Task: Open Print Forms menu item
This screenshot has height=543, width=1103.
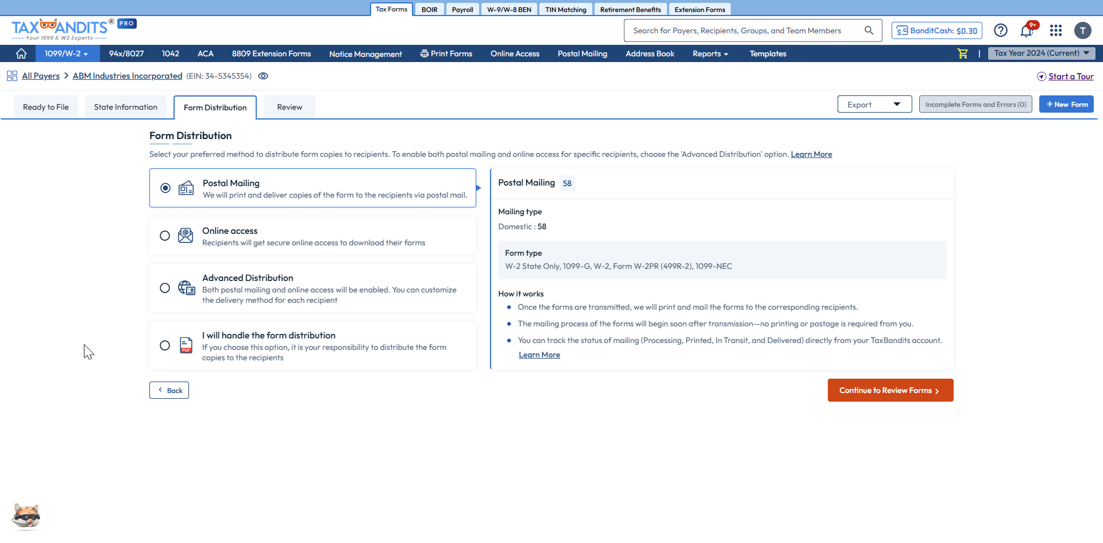Action: (x=446, y=53)
